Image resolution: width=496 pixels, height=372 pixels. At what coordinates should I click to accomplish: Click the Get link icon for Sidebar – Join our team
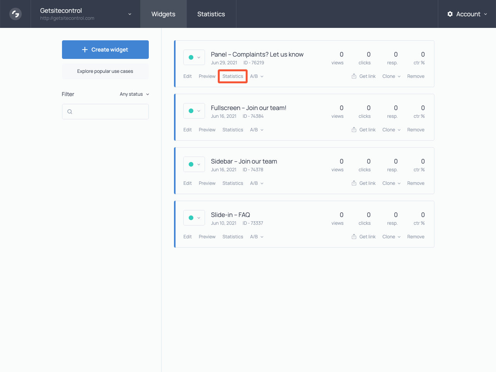(354, 183)
